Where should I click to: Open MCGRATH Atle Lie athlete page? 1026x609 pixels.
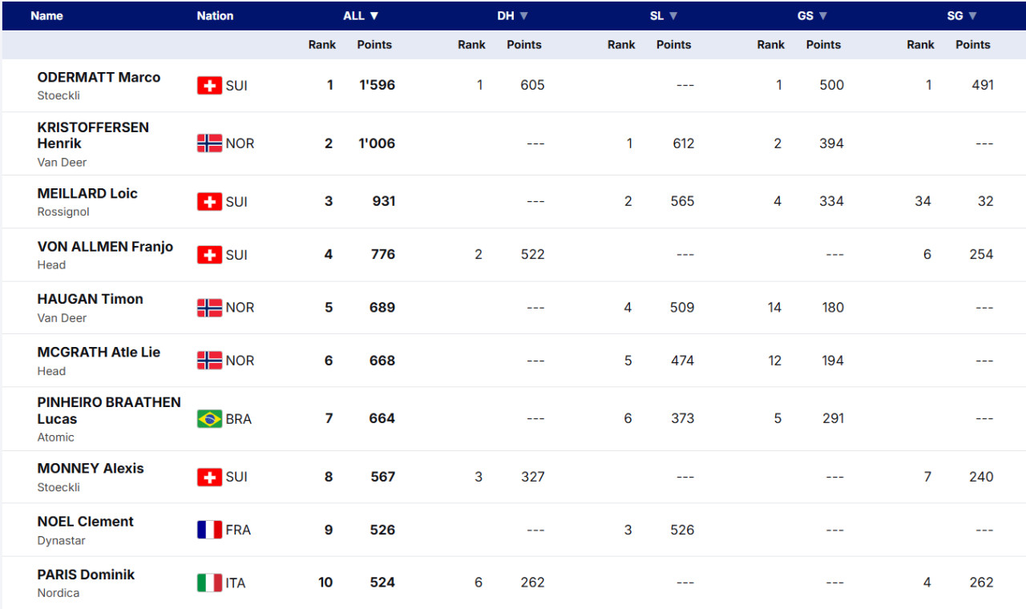click(99, 353)
